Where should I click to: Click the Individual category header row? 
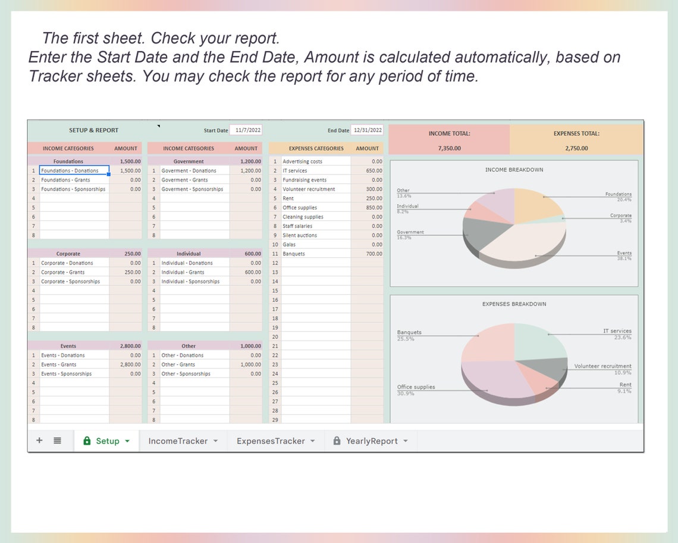(205, 253)
